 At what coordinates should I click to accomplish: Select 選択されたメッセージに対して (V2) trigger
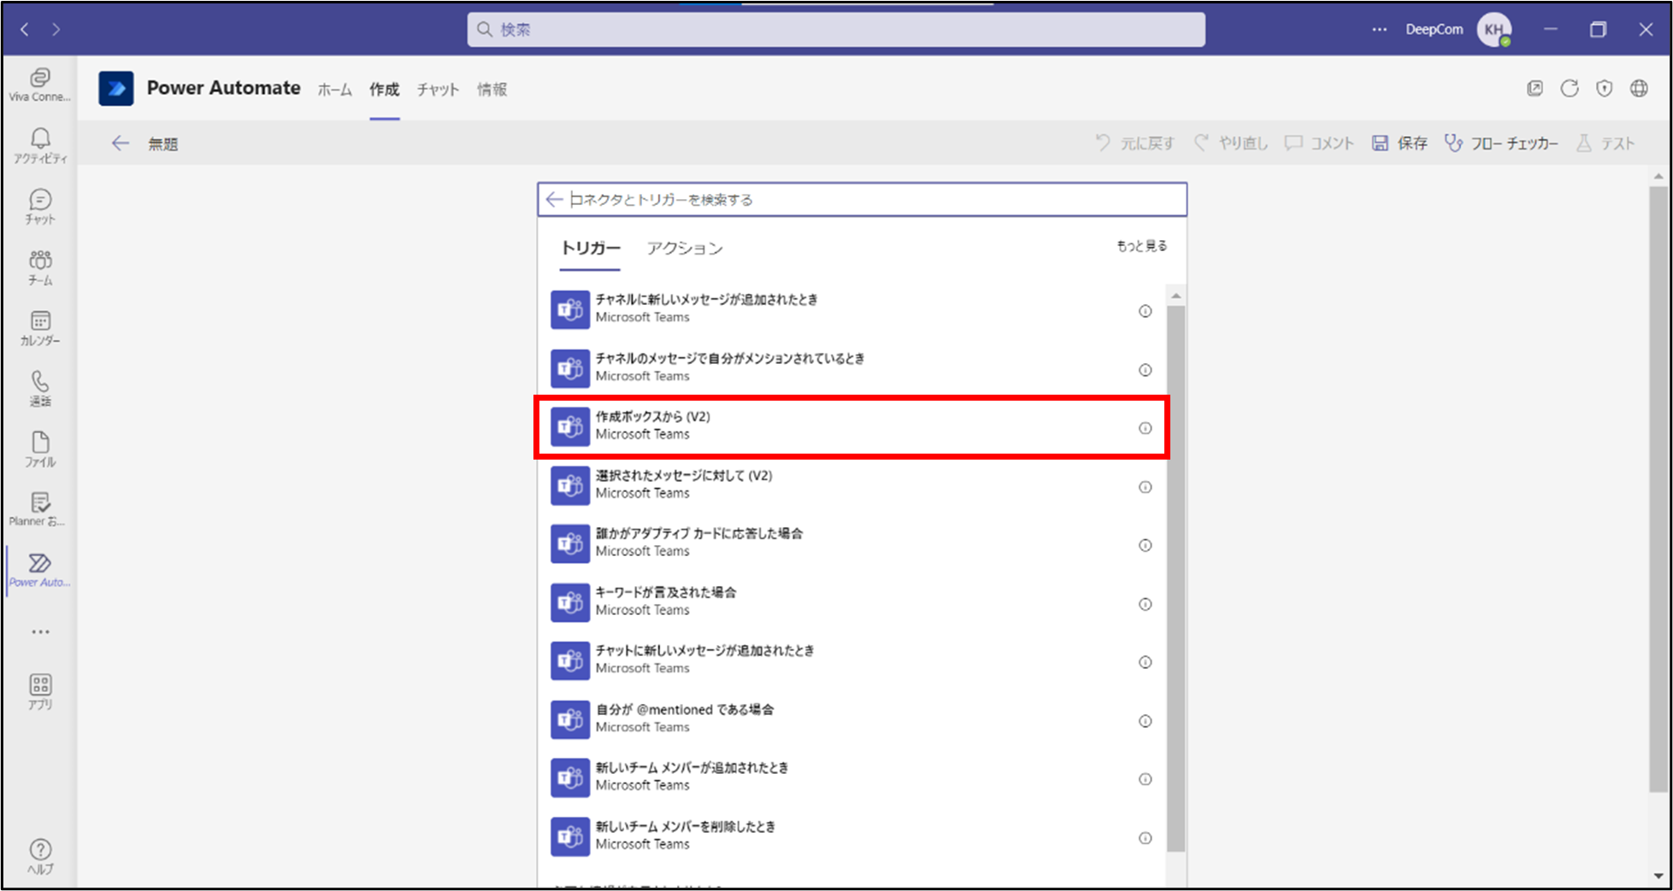pos(851,484)
